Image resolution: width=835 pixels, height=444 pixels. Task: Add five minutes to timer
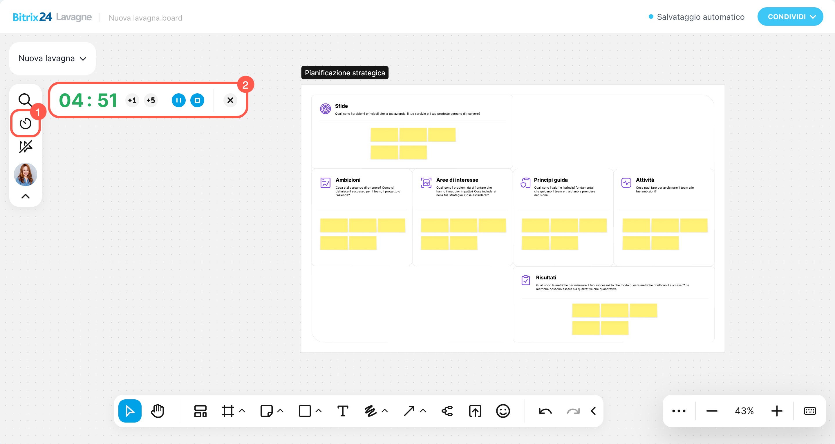click(x=151, y=100)
